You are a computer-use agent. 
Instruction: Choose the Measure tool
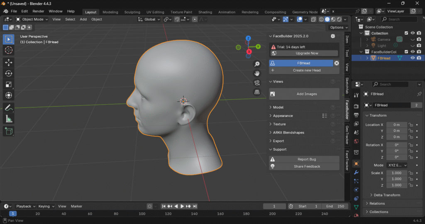9,119
